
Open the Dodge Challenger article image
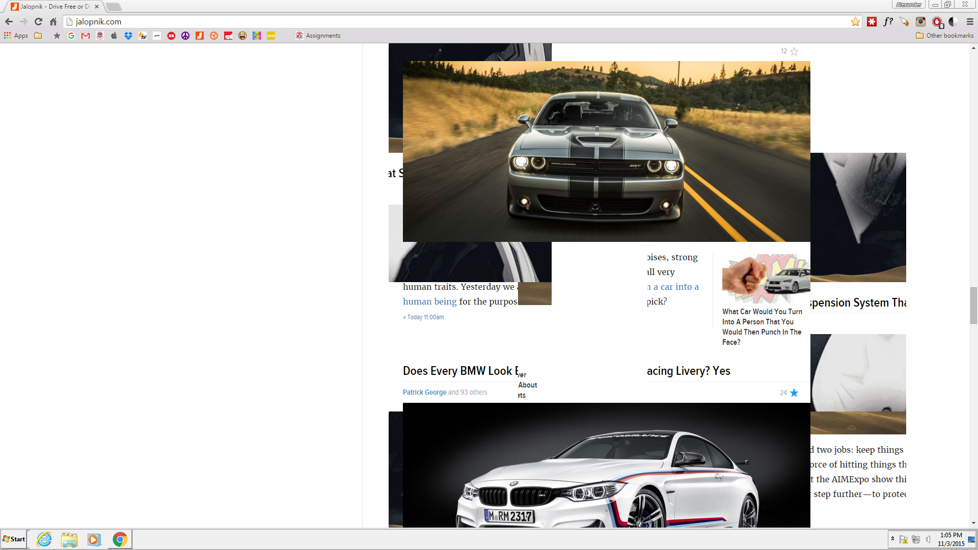[606, 151]
